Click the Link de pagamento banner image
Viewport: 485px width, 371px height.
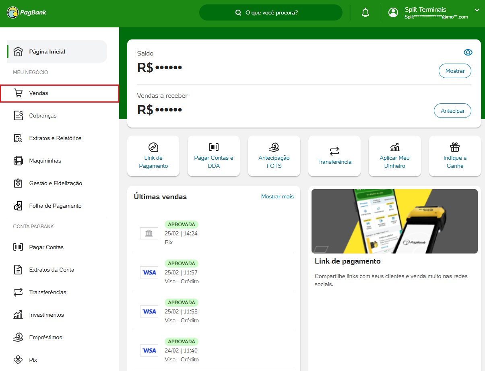click(x=394, y=221)
